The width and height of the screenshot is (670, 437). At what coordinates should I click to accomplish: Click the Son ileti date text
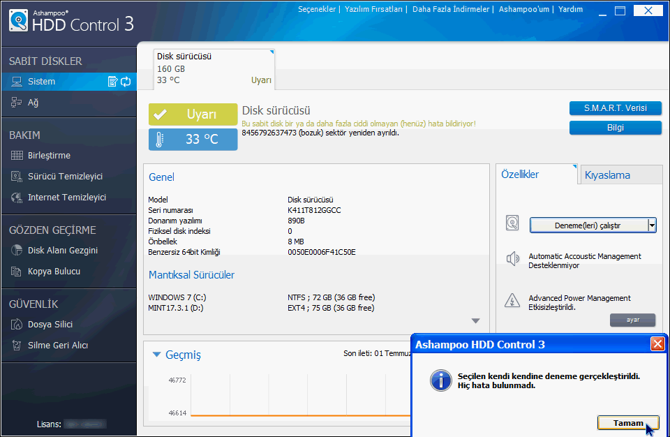376,353
